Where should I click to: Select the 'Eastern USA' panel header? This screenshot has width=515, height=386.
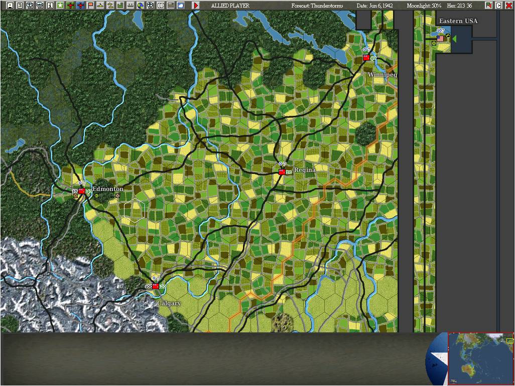point(457,21)
